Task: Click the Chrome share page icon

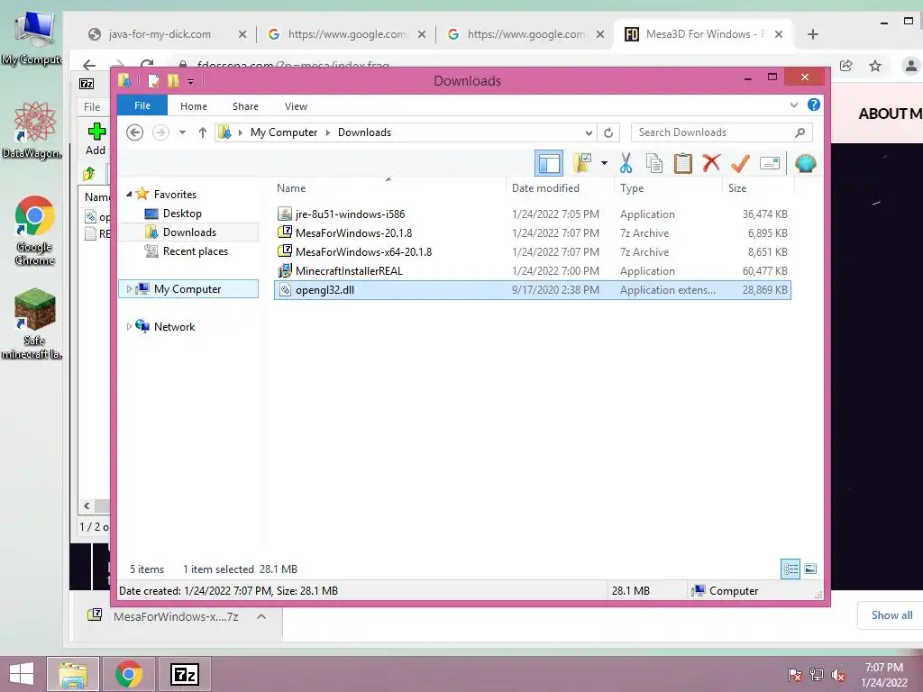Action: (x=845, y=65)
